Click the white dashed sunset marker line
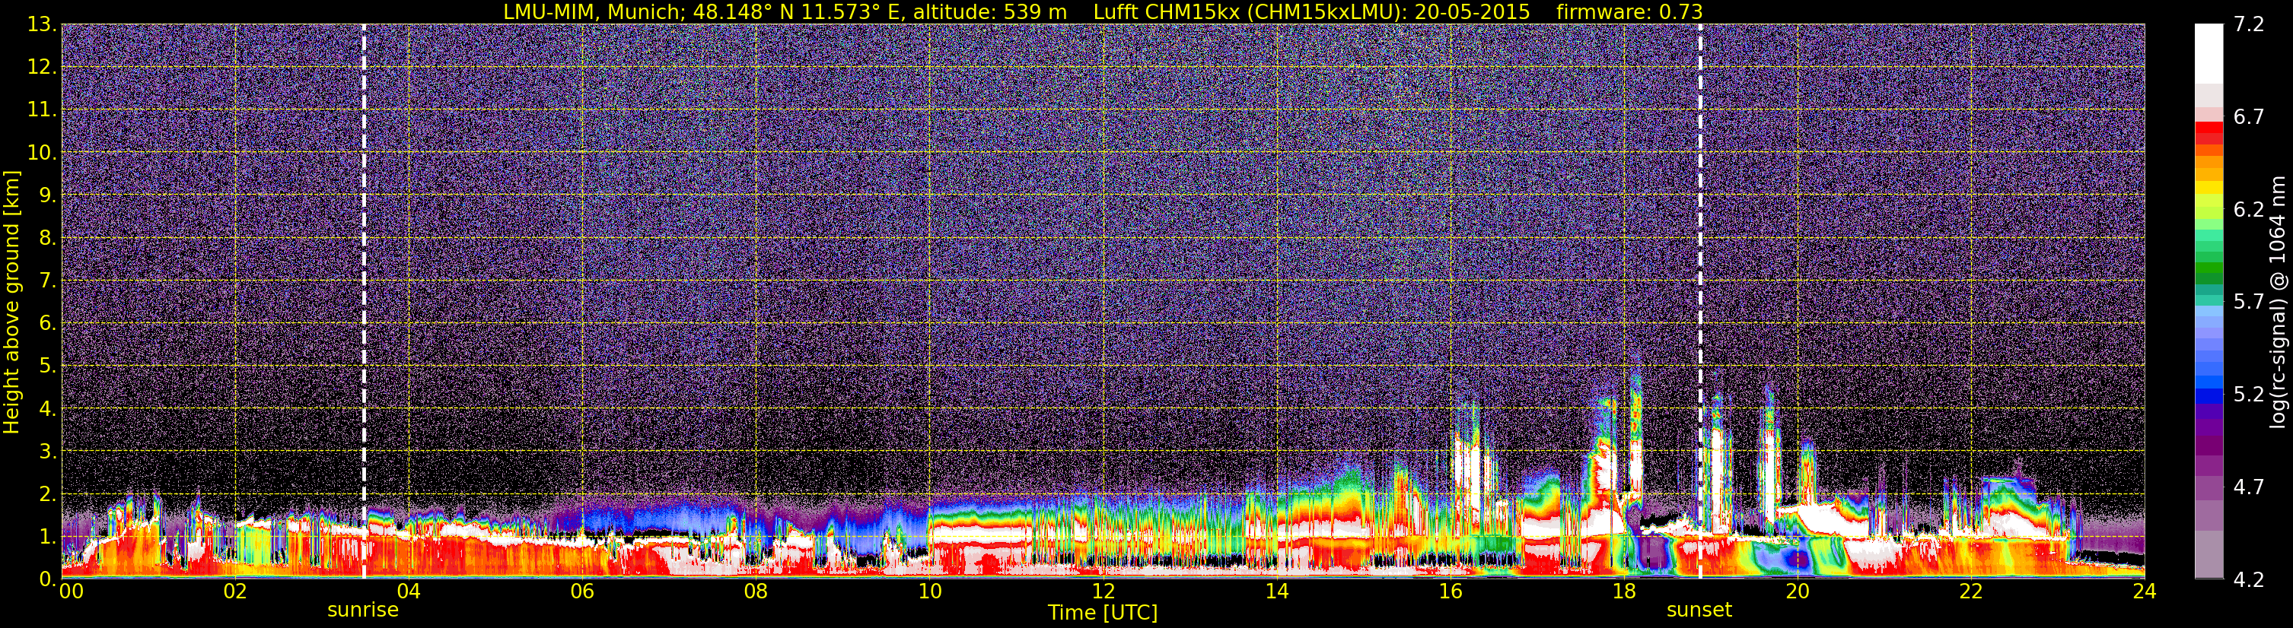 [x=1699, y=302]
